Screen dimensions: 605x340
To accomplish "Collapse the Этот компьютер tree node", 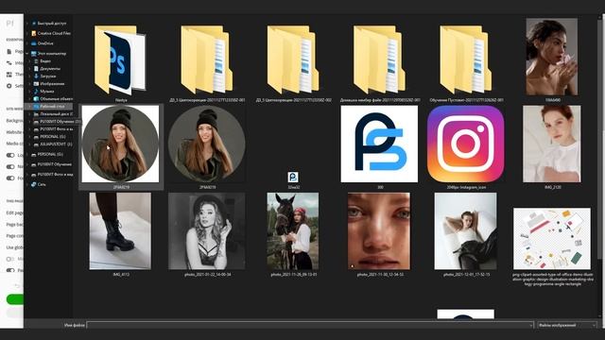I will 27,54.
